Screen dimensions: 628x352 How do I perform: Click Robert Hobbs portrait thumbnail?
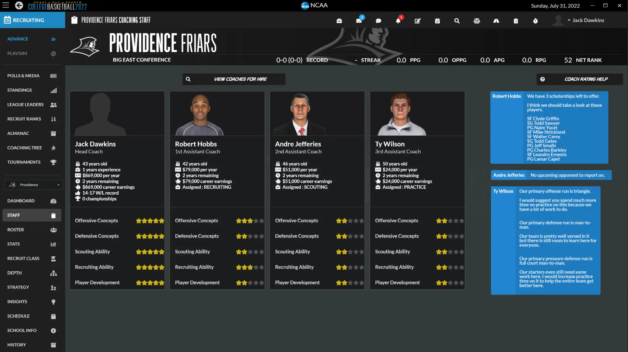200,115
